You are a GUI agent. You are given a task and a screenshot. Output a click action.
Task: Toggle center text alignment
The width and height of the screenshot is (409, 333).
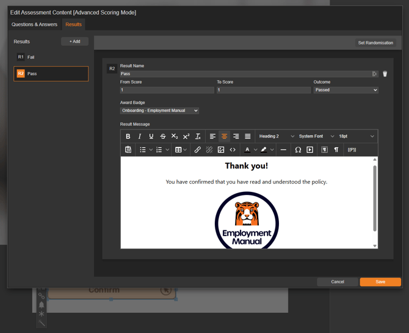click(224, 136)
